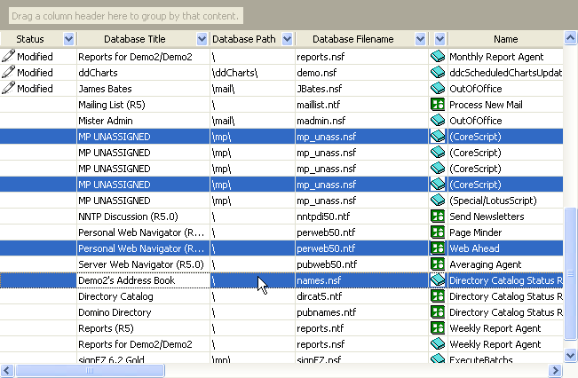Viewport: 578px width, 378px height.
Task: Open the Status column filter dropdown
Action: (69, 39)
